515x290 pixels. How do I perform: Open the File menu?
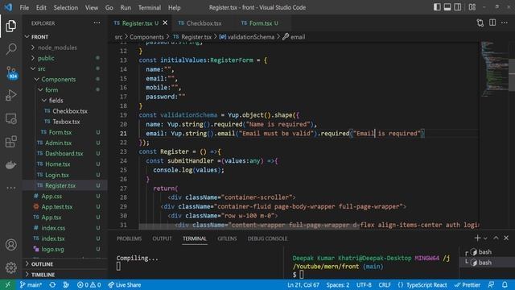pyautogui.click(x=24, y=7)
